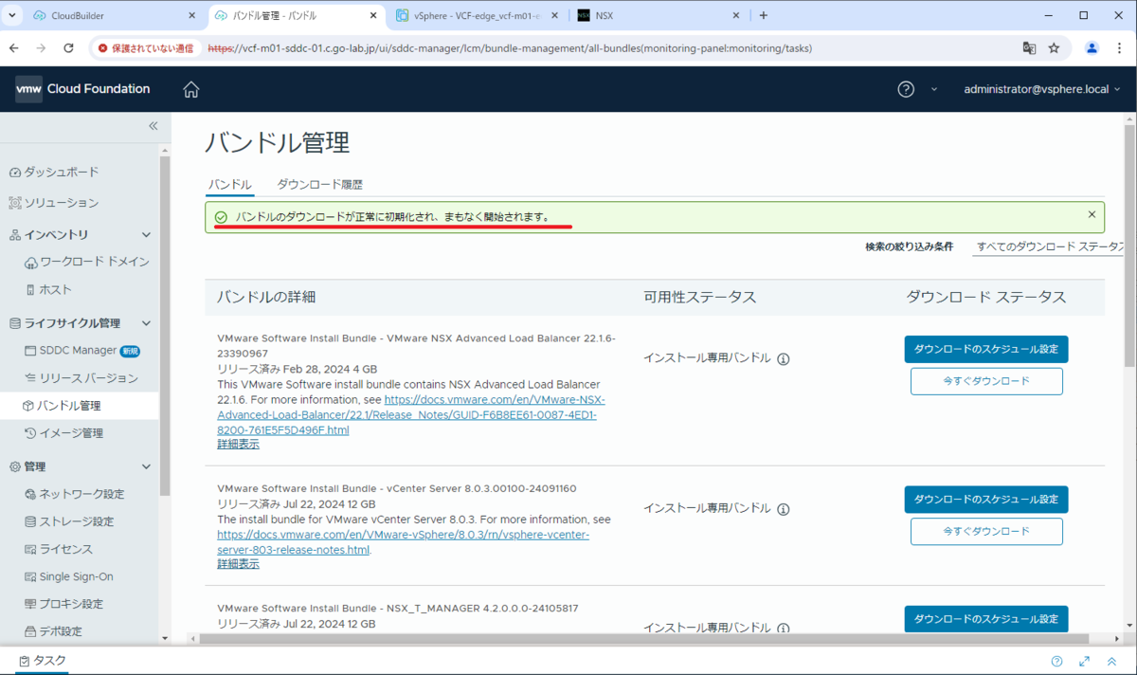1137x675 pixels.
Task: Open the すべてのダウンロード ステータス filter dropdown
Action: [1049, 246]
